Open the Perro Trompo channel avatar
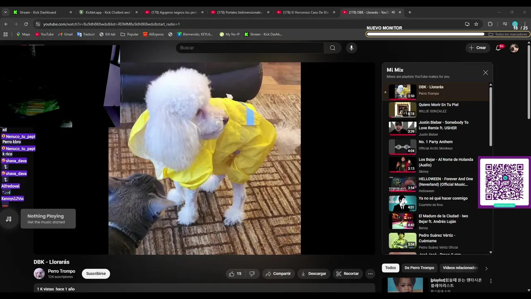531x299 pixels. [39, 274]
